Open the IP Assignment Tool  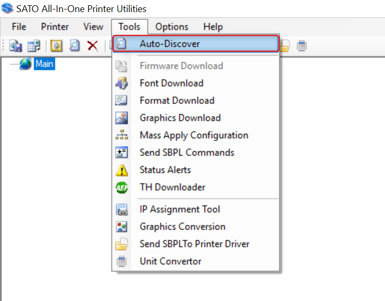point(180,209)
